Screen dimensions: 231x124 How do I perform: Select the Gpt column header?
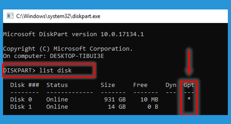[189, 85]
